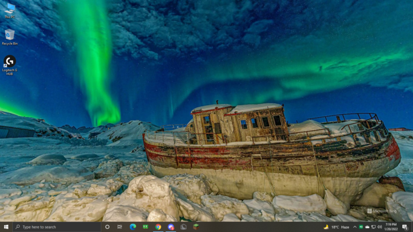Launch Microsoft Edge from the taskbar
413x232 pixels.
[133, 227]
